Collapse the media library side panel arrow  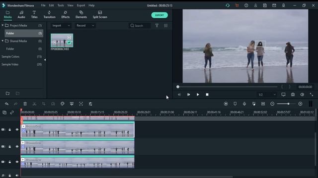click(x=45, y=60)
